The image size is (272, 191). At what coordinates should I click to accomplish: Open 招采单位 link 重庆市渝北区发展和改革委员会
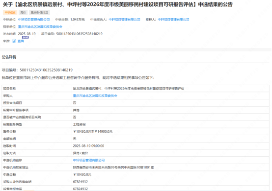coord(40,26)
